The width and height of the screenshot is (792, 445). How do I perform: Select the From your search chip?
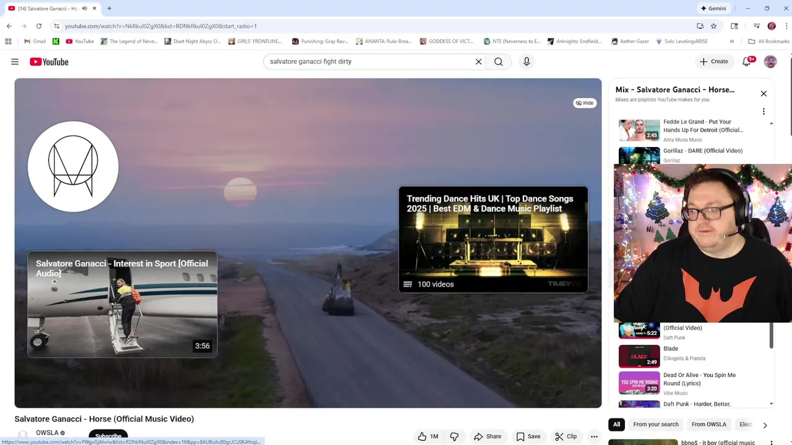pos(656,425)
